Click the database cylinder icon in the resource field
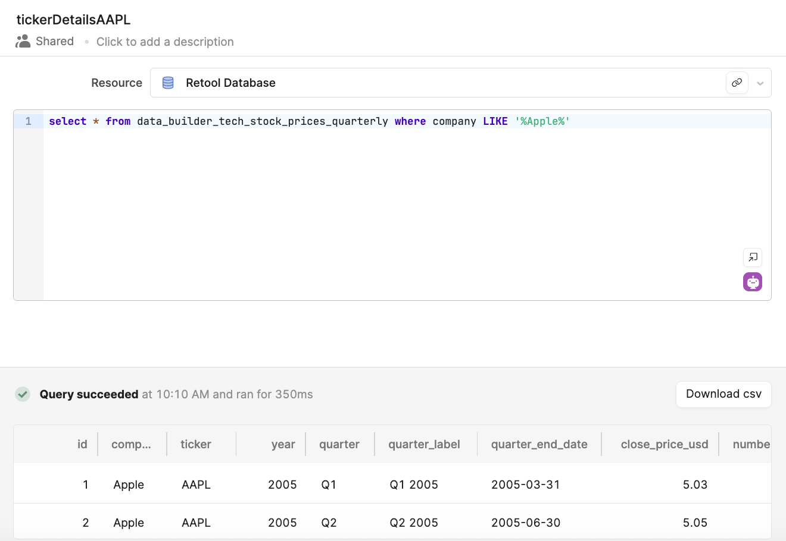786x541 pixels. click(168, 83)
